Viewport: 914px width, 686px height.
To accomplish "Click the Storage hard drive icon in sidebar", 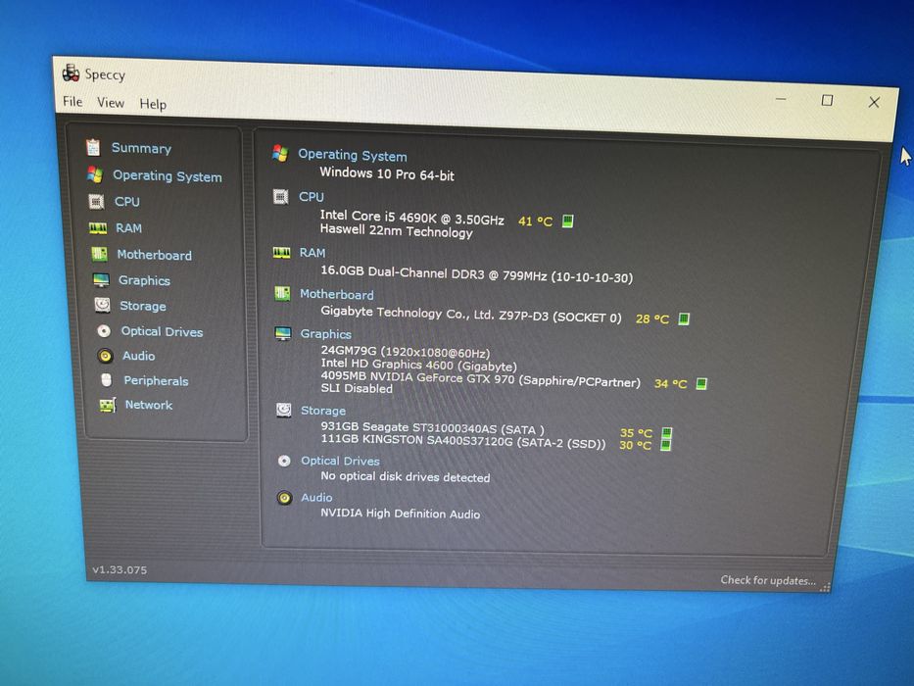I will pyautogui.click(x=103, y=305).
